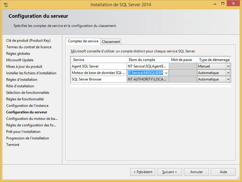242x182 pixels.
Task: Click Prêt pour l'installation step
Action: 23,132
